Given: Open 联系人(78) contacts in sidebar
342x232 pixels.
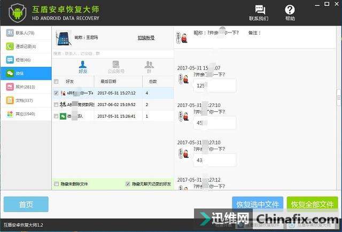Looking at the screenshot, I should pyautogui.click(x=26, y=33).
